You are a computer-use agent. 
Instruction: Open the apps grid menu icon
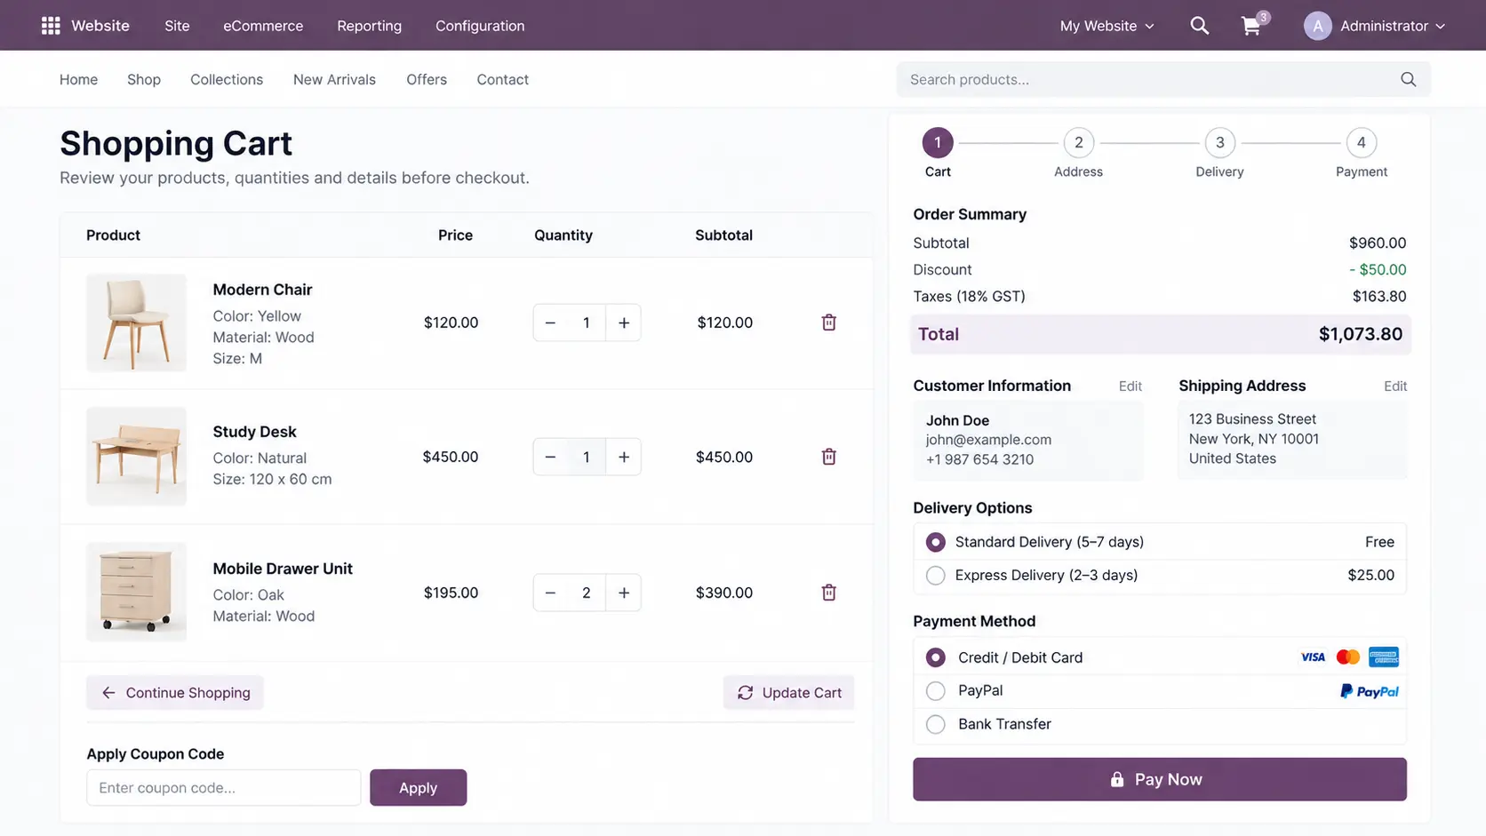tap(51, 26)
